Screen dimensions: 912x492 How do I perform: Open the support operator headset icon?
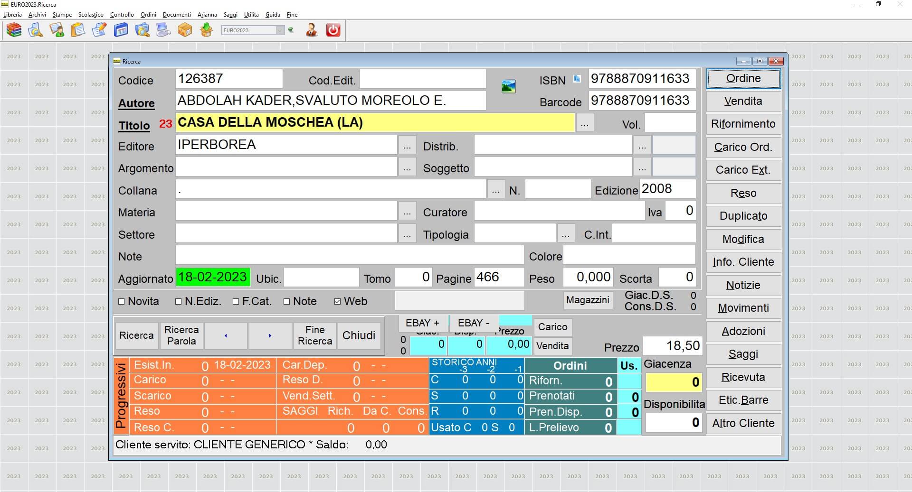point(312,30)
